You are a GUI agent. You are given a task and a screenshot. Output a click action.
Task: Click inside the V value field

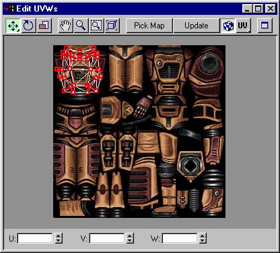(x=107, y=238)
